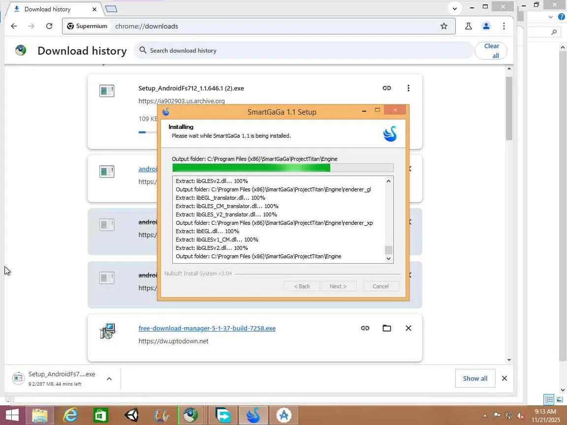This screenshot has width=567, height=425.
Task: Click Show all on the download shelf
Action: click(x=475, y=378)
